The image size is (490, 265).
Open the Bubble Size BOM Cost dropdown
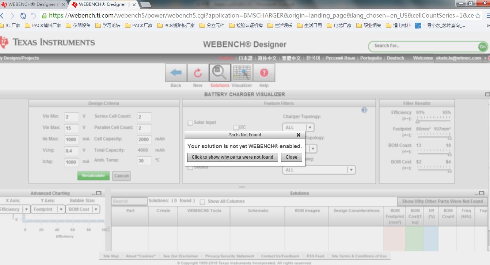[82, 209]
